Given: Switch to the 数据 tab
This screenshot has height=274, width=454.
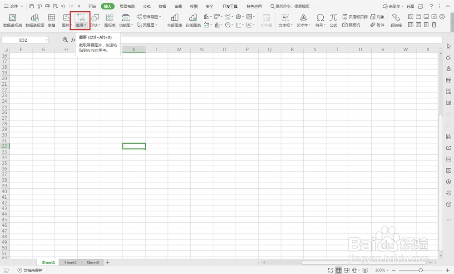Looking at the screenshot, I should coord(163,6).
